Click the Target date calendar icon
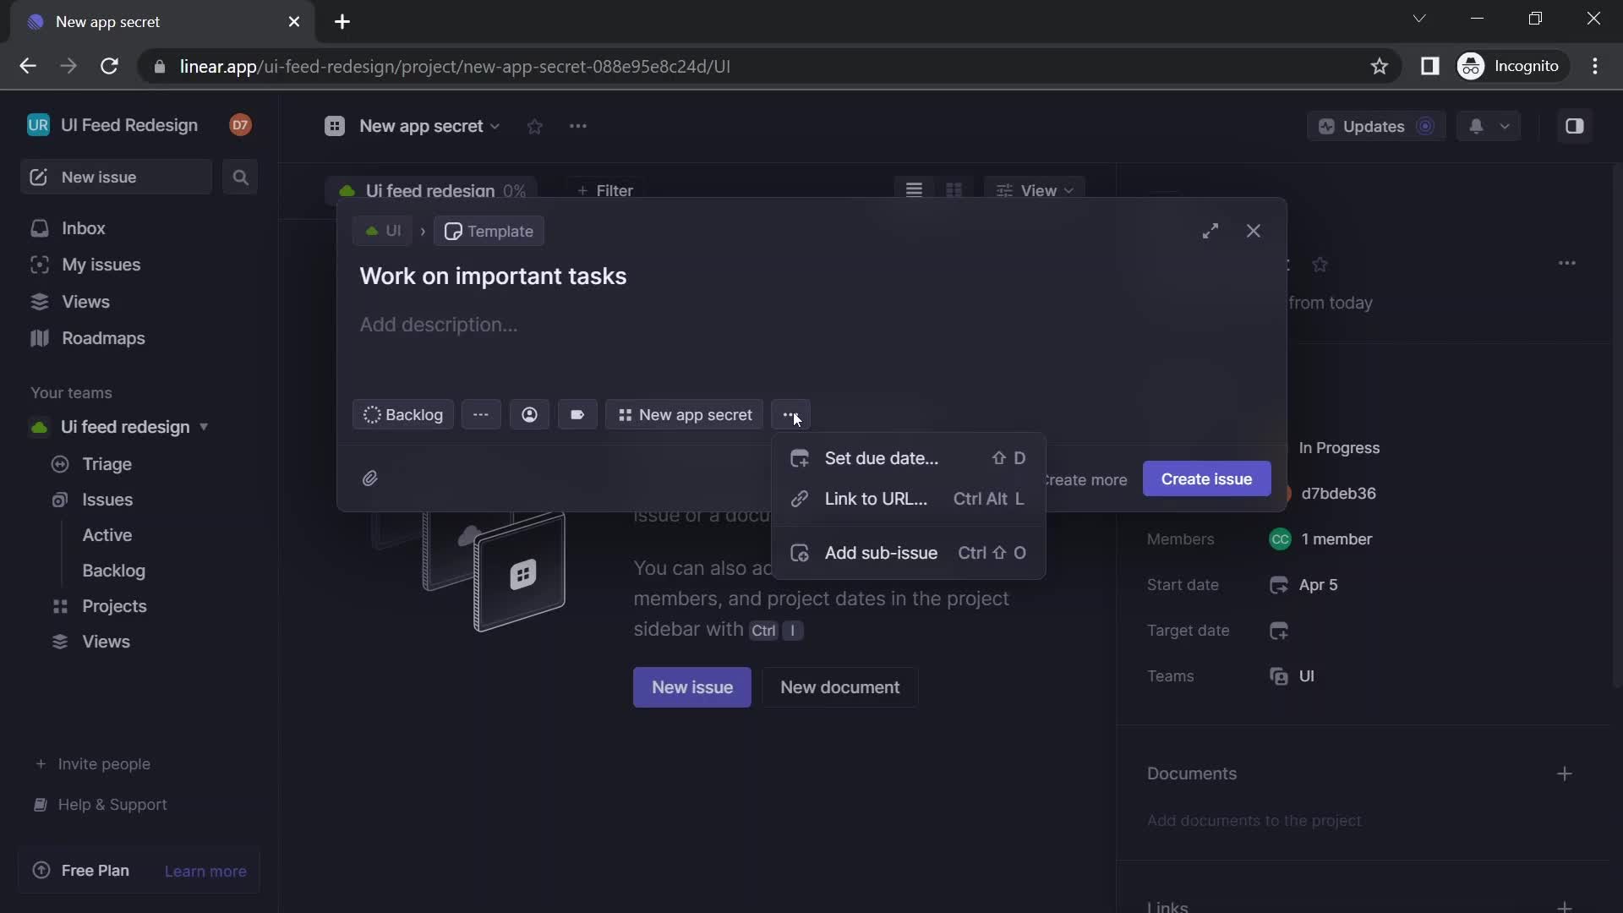Image resolution: width=1623 pixels, height=913 pixels. point(1279,631)
